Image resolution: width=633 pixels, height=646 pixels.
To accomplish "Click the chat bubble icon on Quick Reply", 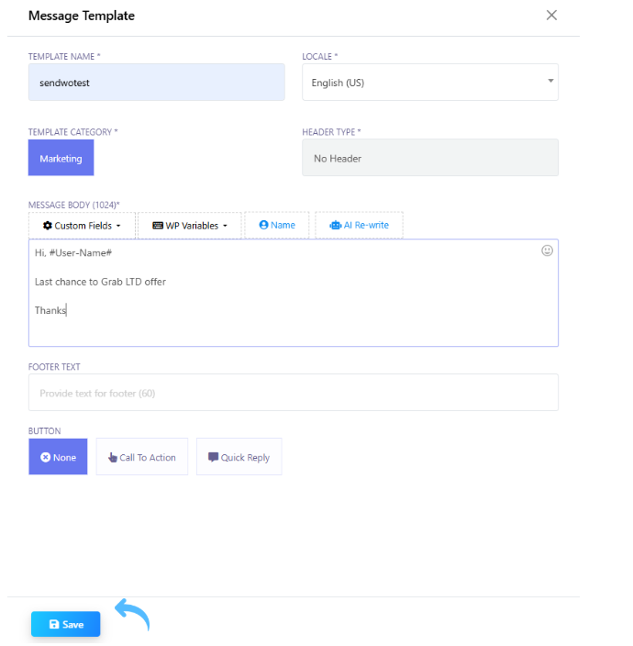I will pos(213,457).
